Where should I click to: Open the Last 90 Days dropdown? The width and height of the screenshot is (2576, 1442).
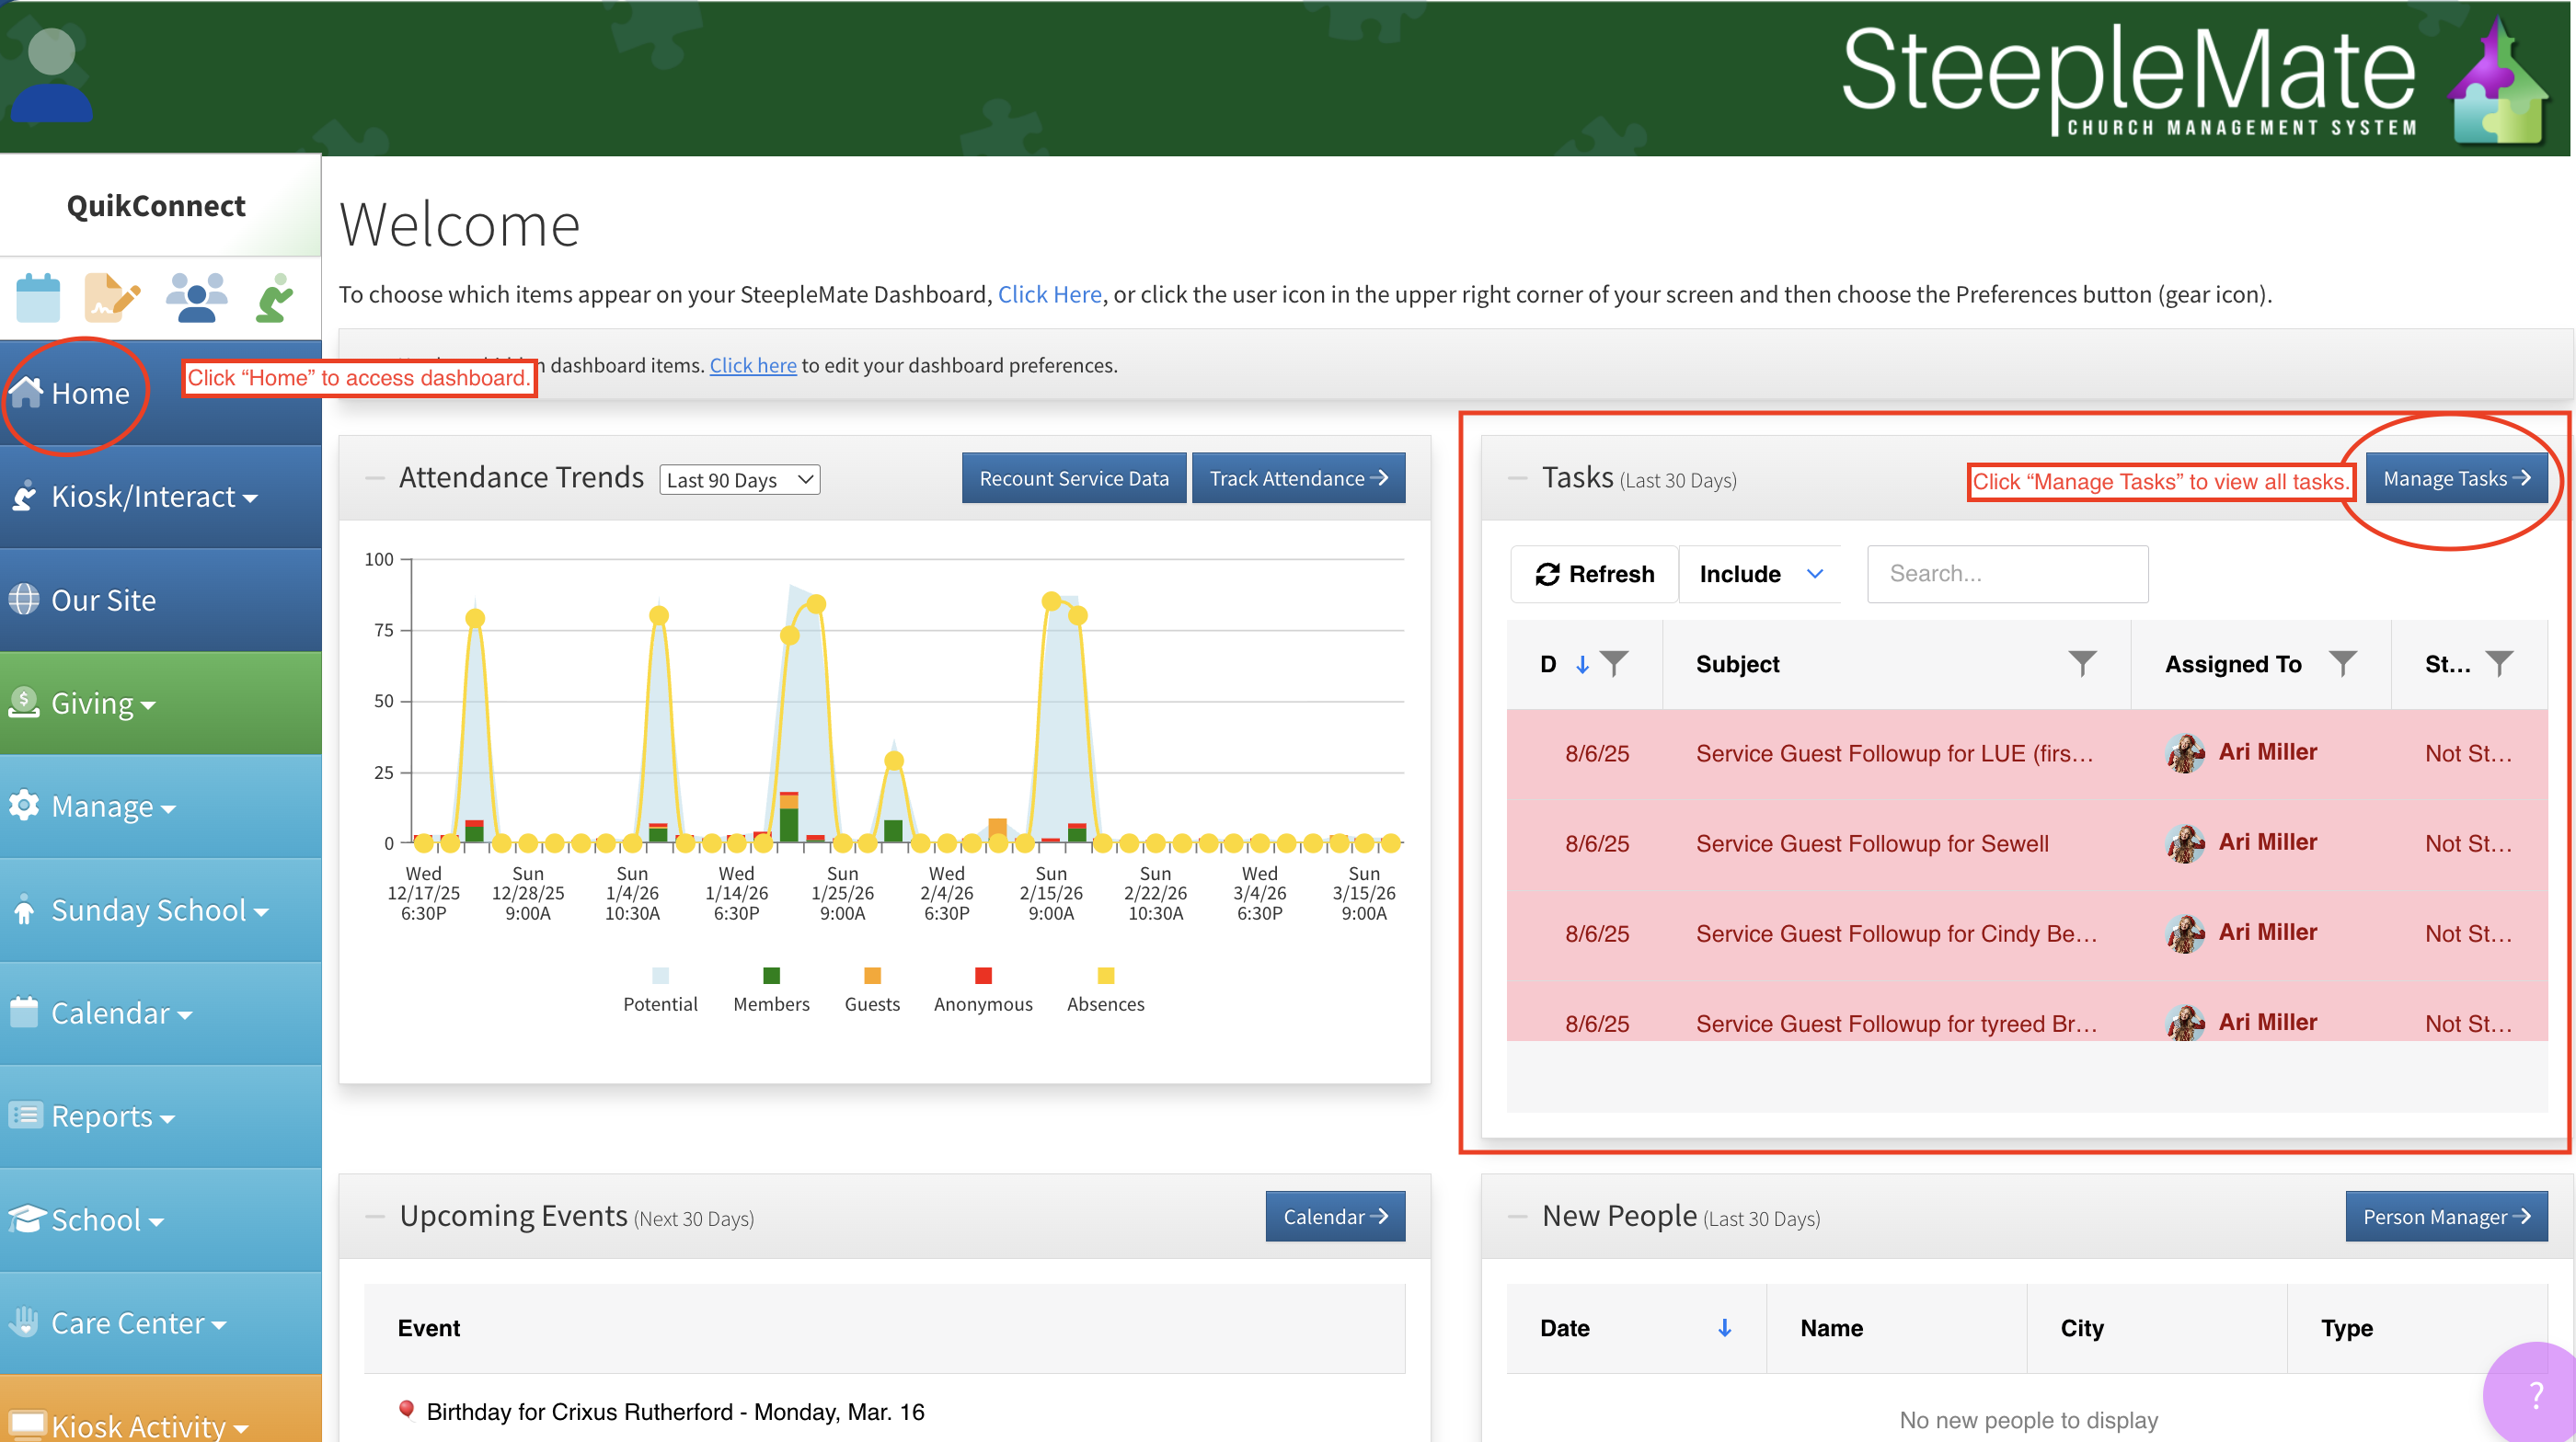739,480
